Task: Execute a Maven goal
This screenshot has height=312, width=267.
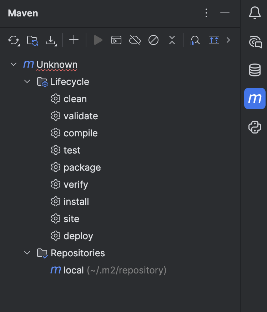Action: pos(116,40)
